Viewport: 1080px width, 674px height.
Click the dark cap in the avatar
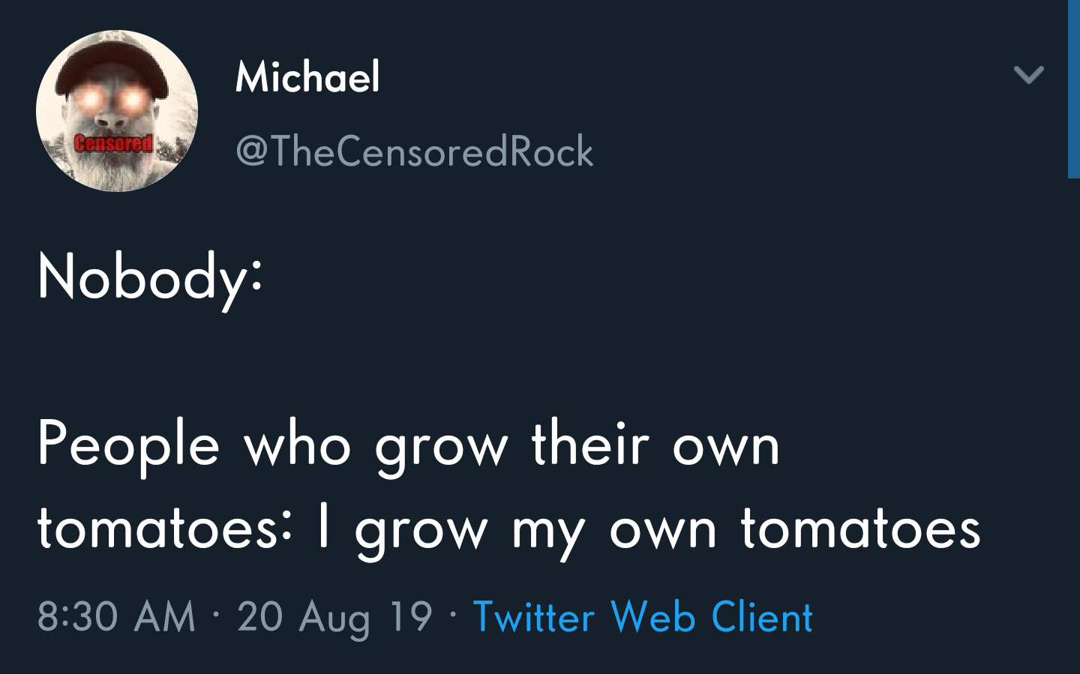(x=112, y=64)
